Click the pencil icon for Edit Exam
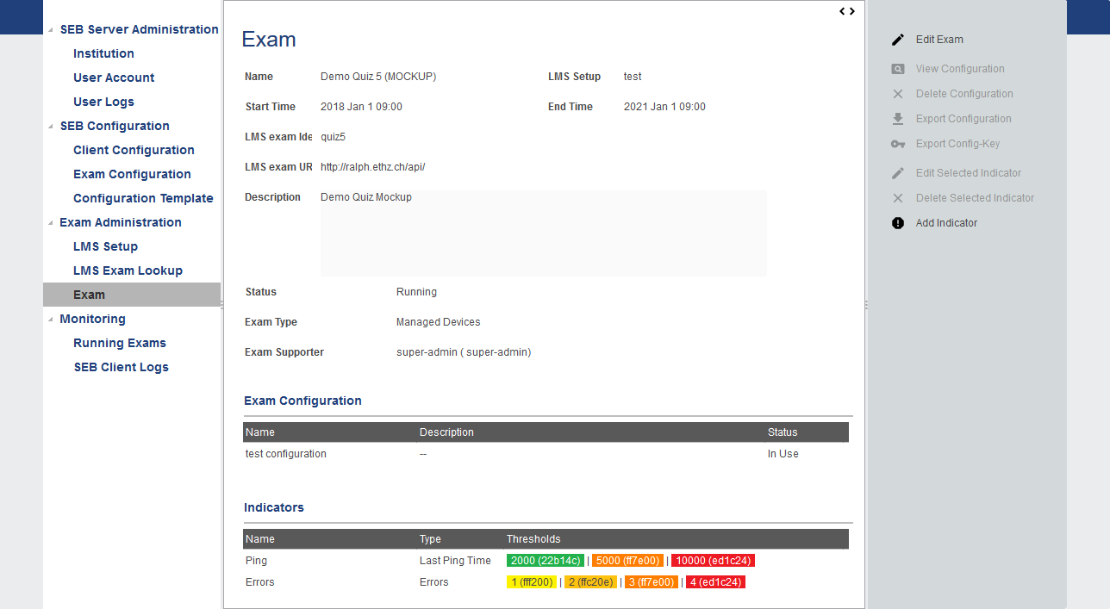Viewport: 1110px width, 609px height. [x=898, y=40]
